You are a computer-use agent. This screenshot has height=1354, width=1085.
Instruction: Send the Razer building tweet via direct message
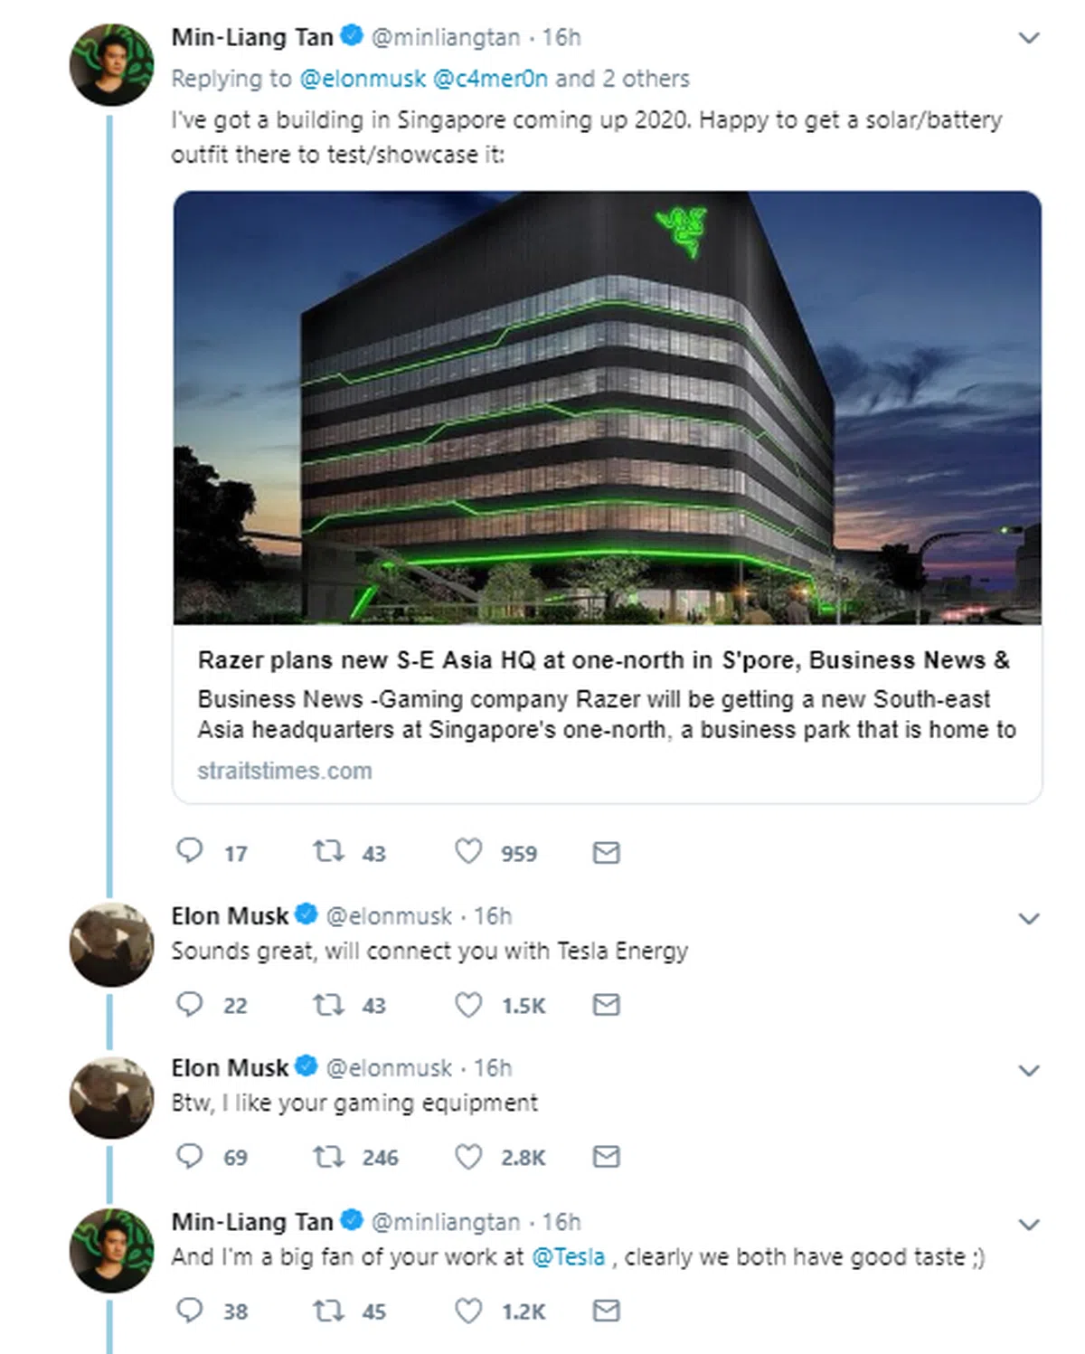pos(606,852)
